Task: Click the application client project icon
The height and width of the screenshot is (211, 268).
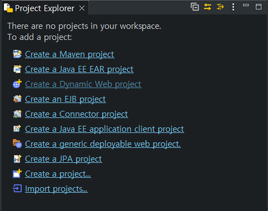Action: click(17, 129)
